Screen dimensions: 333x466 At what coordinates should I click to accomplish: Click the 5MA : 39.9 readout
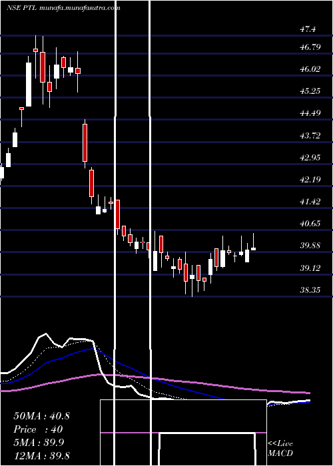coord(39,443)
